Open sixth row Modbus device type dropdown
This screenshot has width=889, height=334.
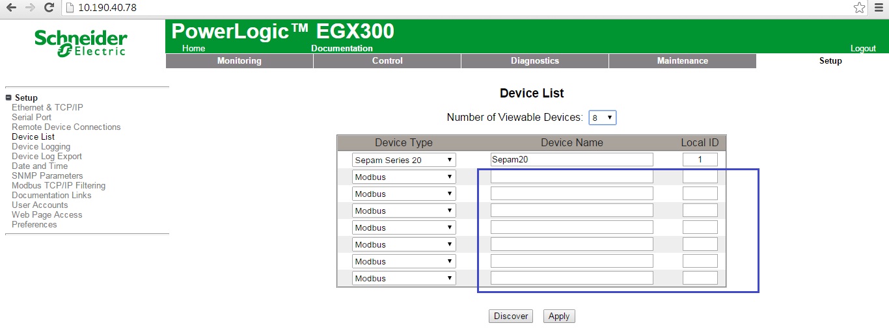click(403, 244)
